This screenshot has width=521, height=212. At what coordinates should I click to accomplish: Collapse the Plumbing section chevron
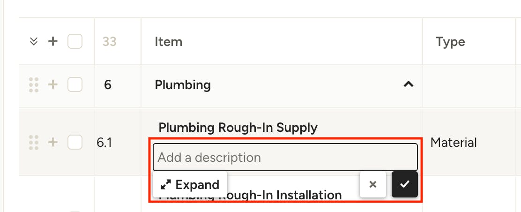click(x=409, y=84)
